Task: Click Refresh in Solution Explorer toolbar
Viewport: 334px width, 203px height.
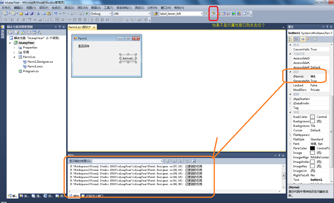Action: coord(22,33)
